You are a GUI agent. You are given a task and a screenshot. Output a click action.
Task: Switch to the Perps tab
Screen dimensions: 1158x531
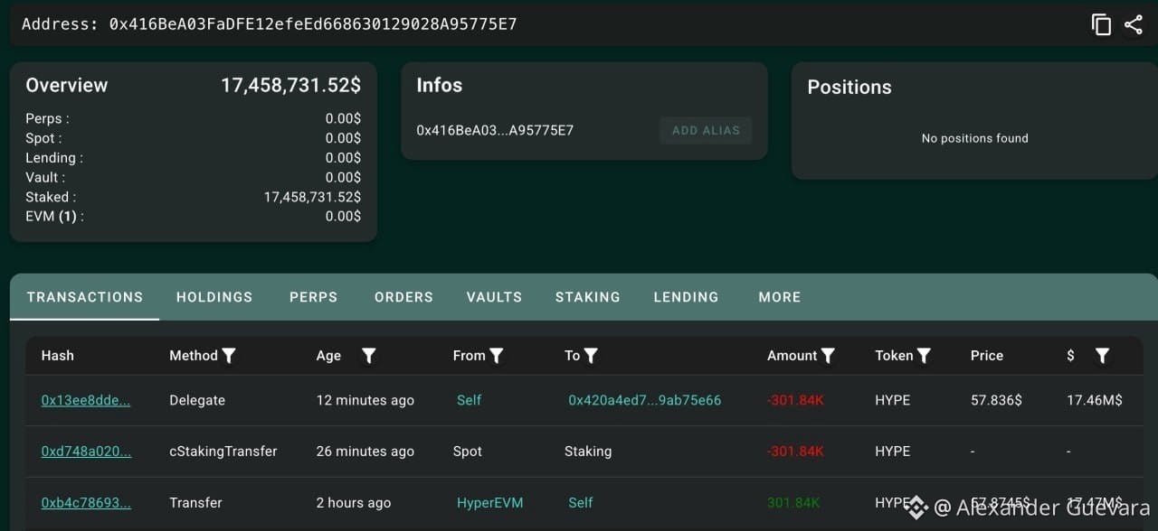coord(313,297)
